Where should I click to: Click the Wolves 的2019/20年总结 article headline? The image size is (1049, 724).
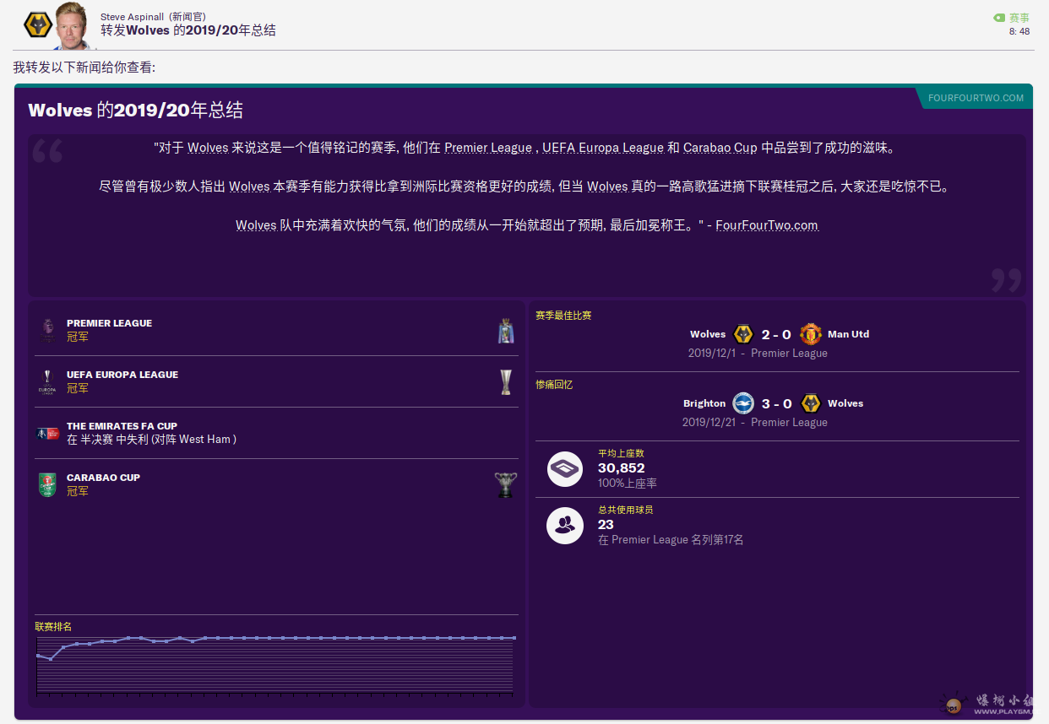[136, 111]
